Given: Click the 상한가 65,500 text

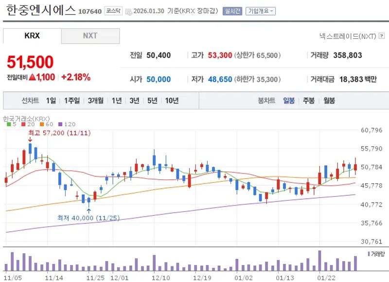Looking at the screenshot, I should tap(258, 55).
